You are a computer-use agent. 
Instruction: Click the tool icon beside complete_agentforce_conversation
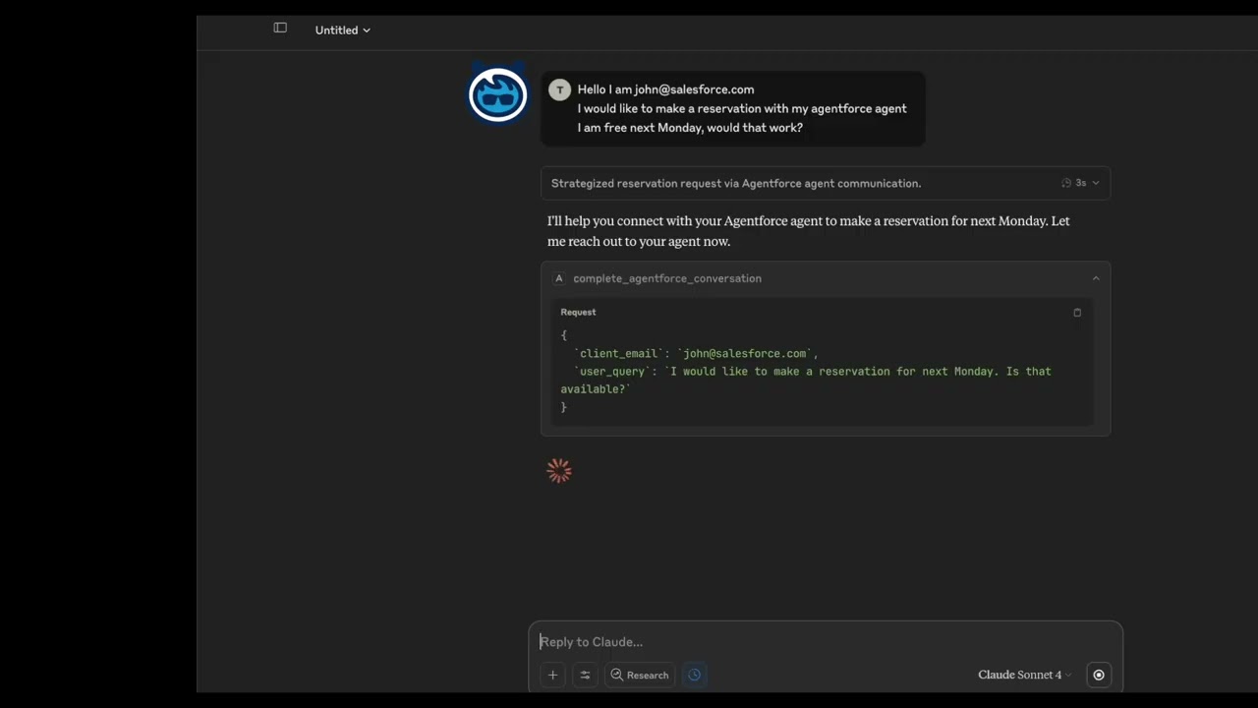559,278
